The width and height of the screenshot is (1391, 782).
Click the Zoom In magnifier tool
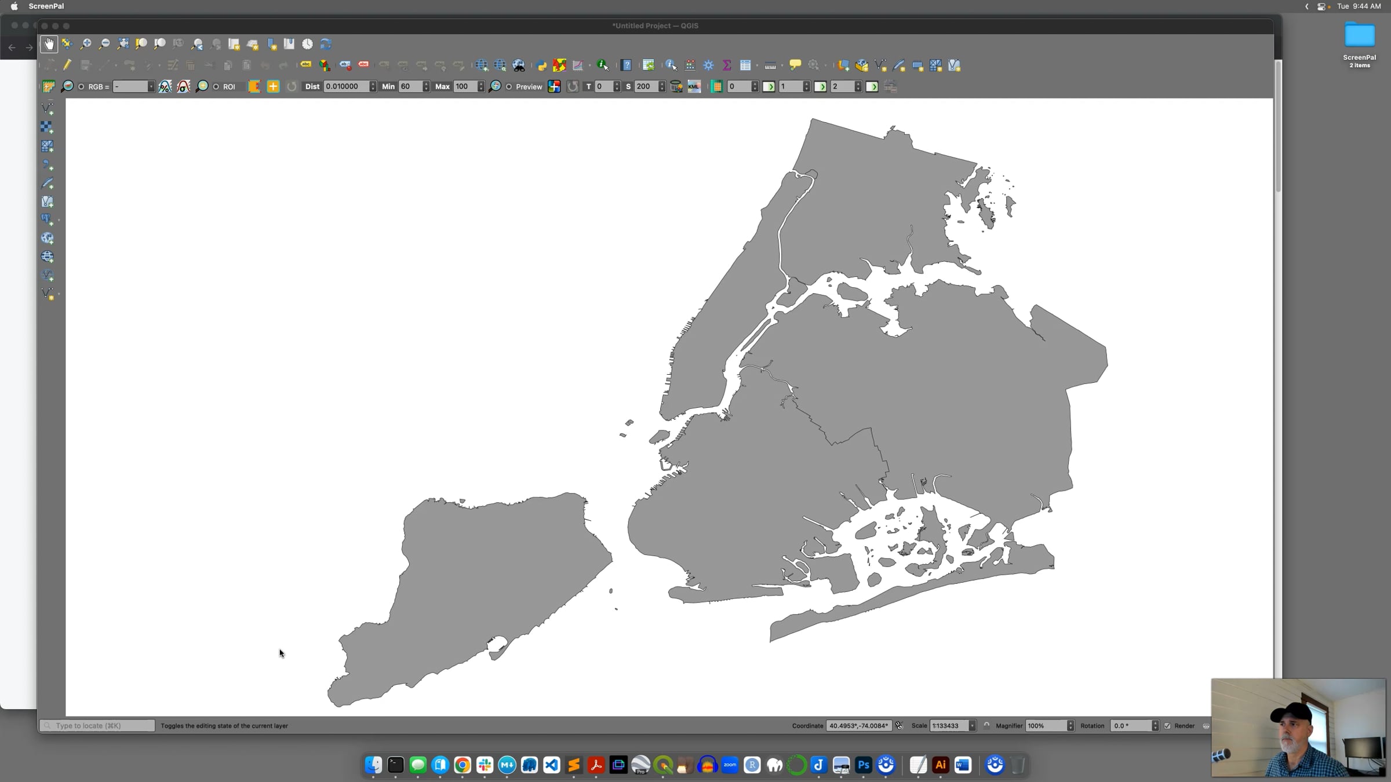86,44
